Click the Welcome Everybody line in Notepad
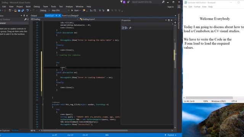This screenshot has width=244, height=137. (215, 19)
